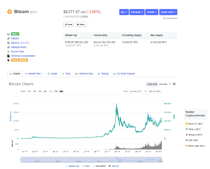Click the tag icon beside Coin label
210x169 pixels.
point(8,60)
